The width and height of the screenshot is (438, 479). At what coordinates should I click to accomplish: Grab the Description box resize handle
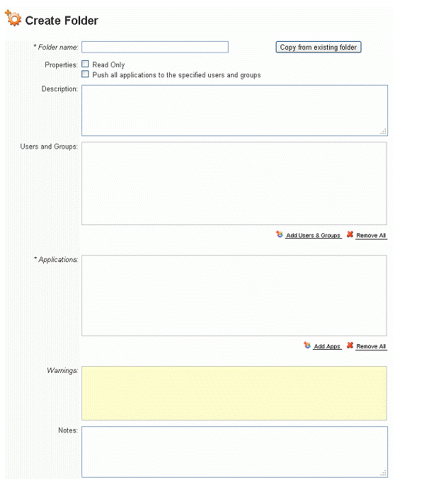tap(384, 131)
